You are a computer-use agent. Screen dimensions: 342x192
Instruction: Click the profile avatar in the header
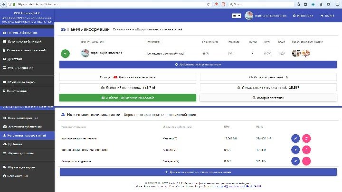click(249, 16)
